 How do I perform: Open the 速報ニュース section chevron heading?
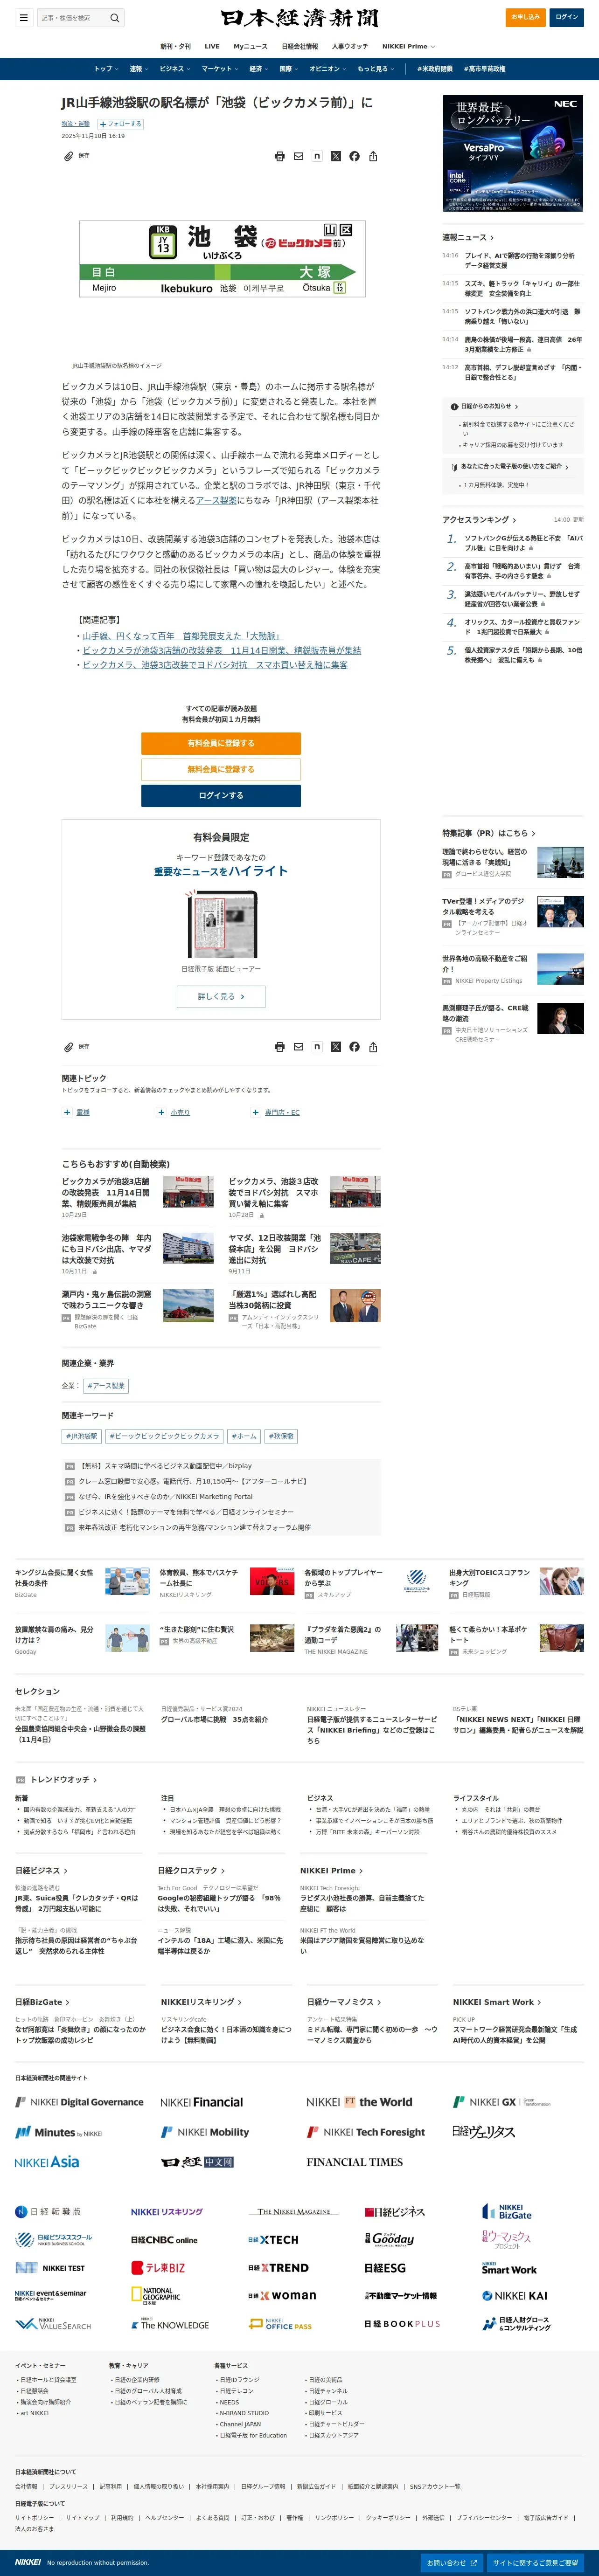(x=468, y=237)
